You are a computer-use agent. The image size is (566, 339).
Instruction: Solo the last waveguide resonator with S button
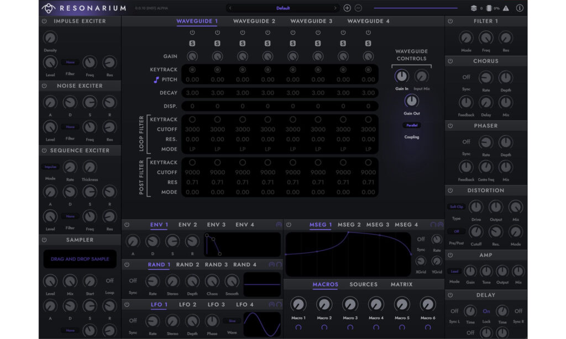click(x=368, y=43)
